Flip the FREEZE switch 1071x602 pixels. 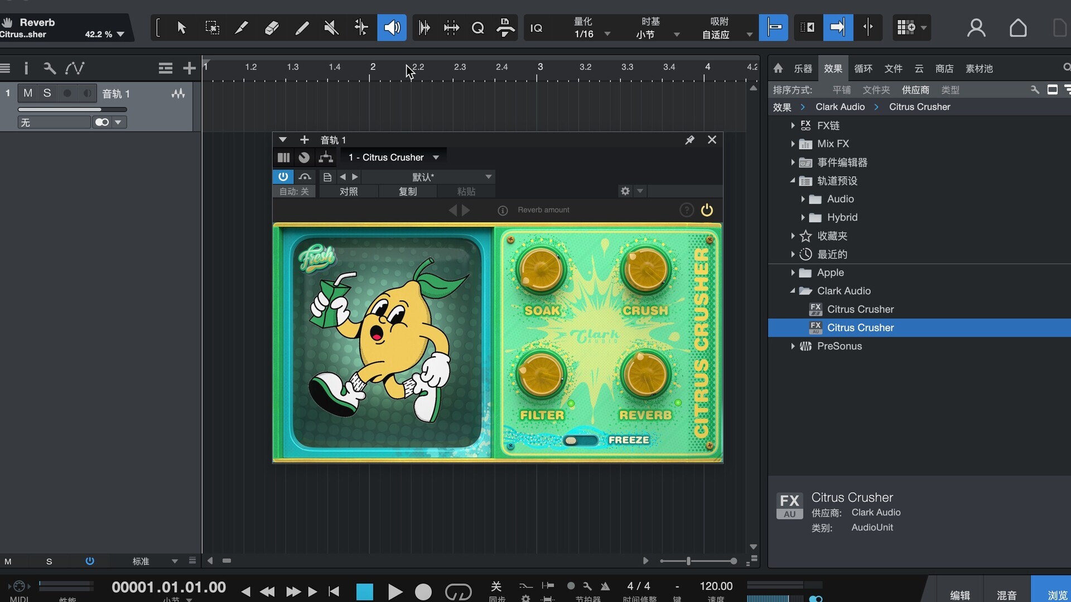point(580,440)
